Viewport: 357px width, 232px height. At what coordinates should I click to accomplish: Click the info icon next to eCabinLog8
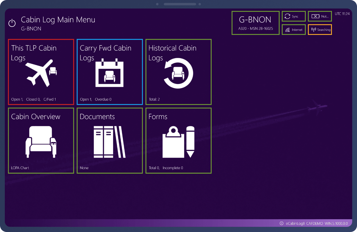(281, 223)
